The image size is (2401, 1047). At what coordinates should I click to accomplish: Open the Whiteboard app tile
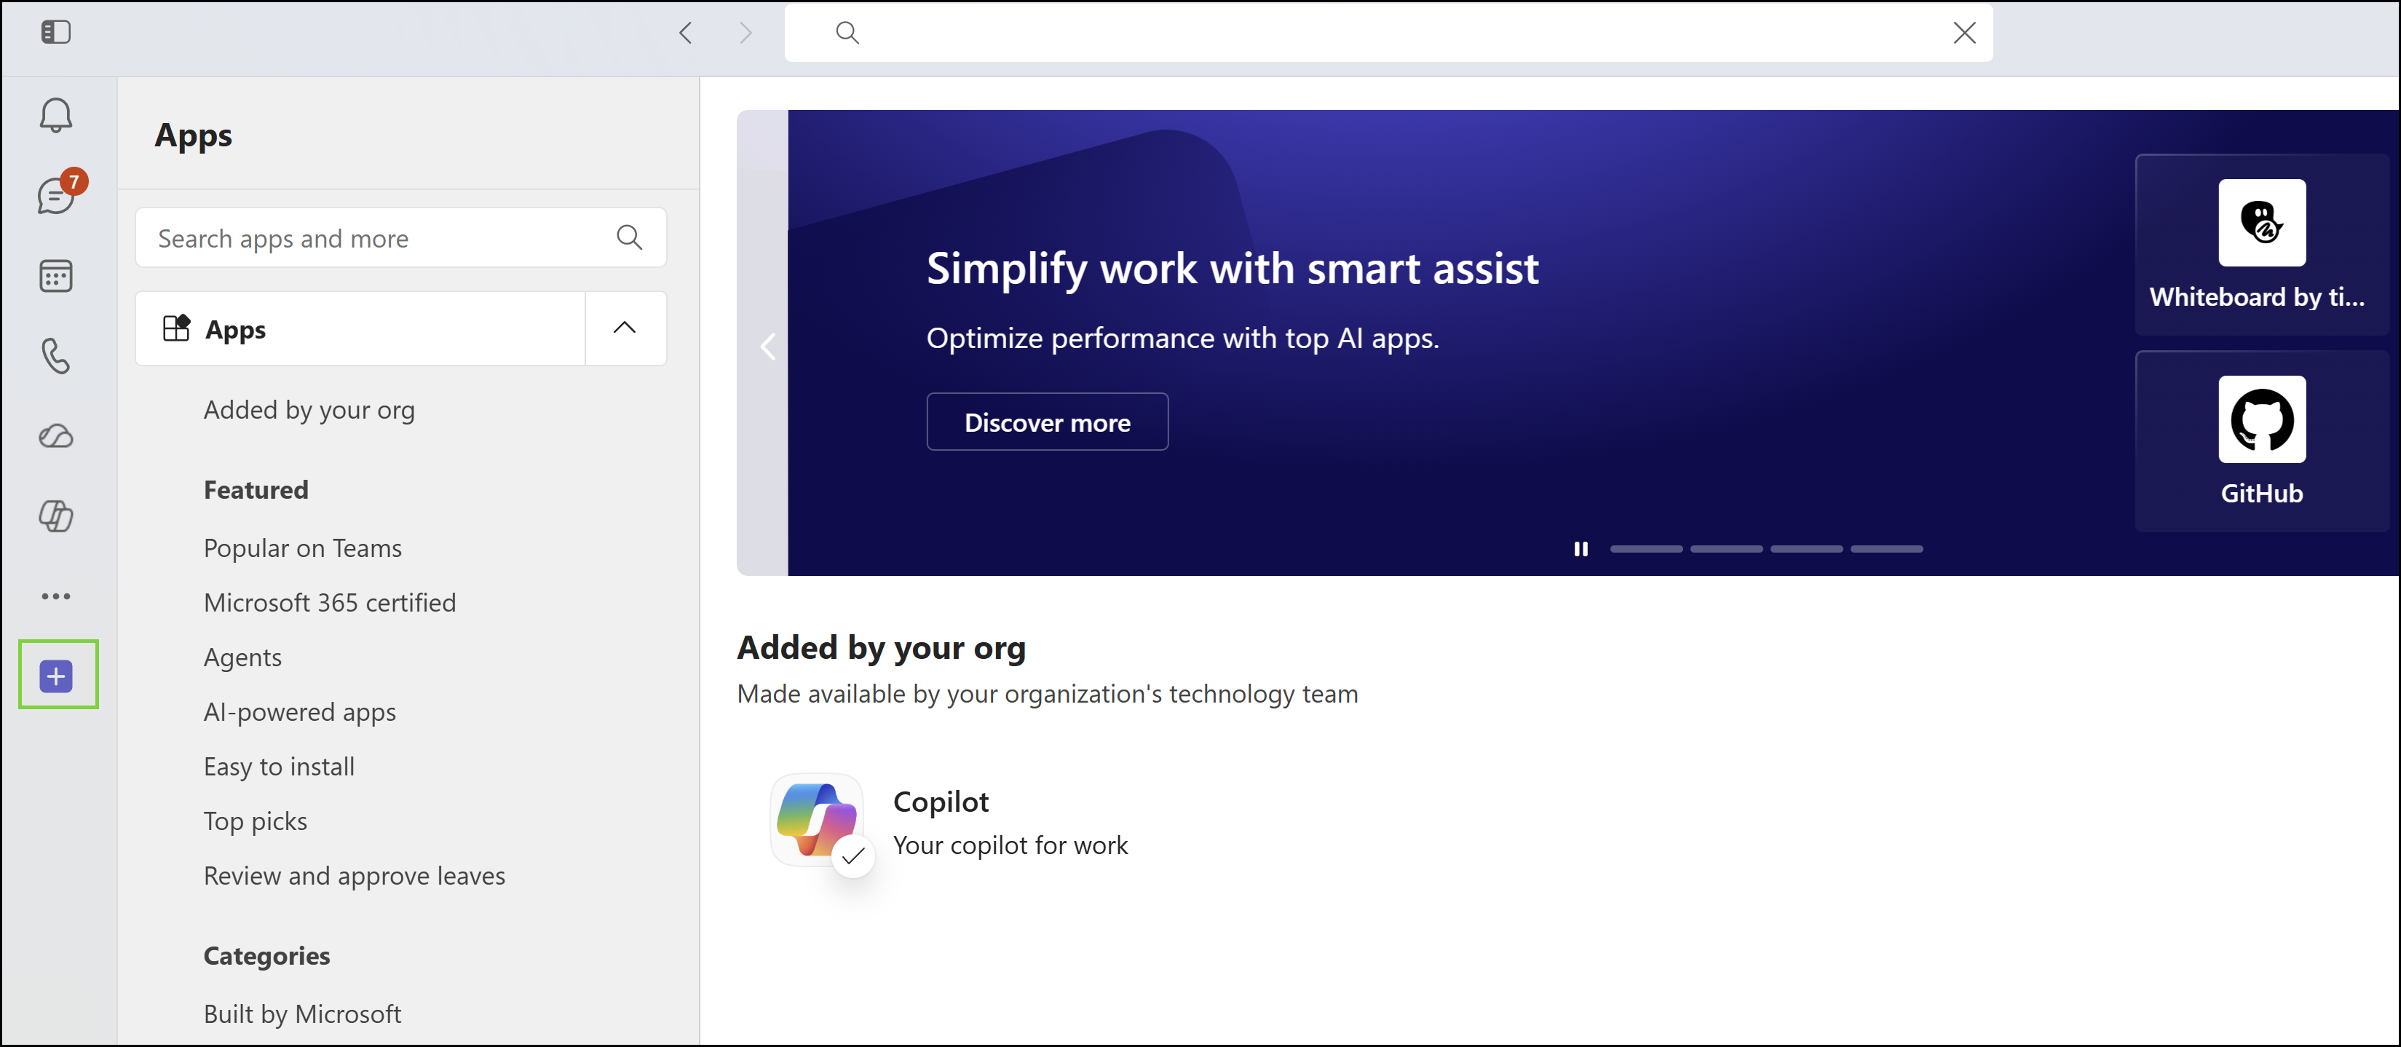(x=2262, y=244)
